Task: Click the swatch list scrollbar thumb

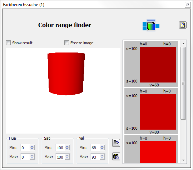Action: [183, 83]
